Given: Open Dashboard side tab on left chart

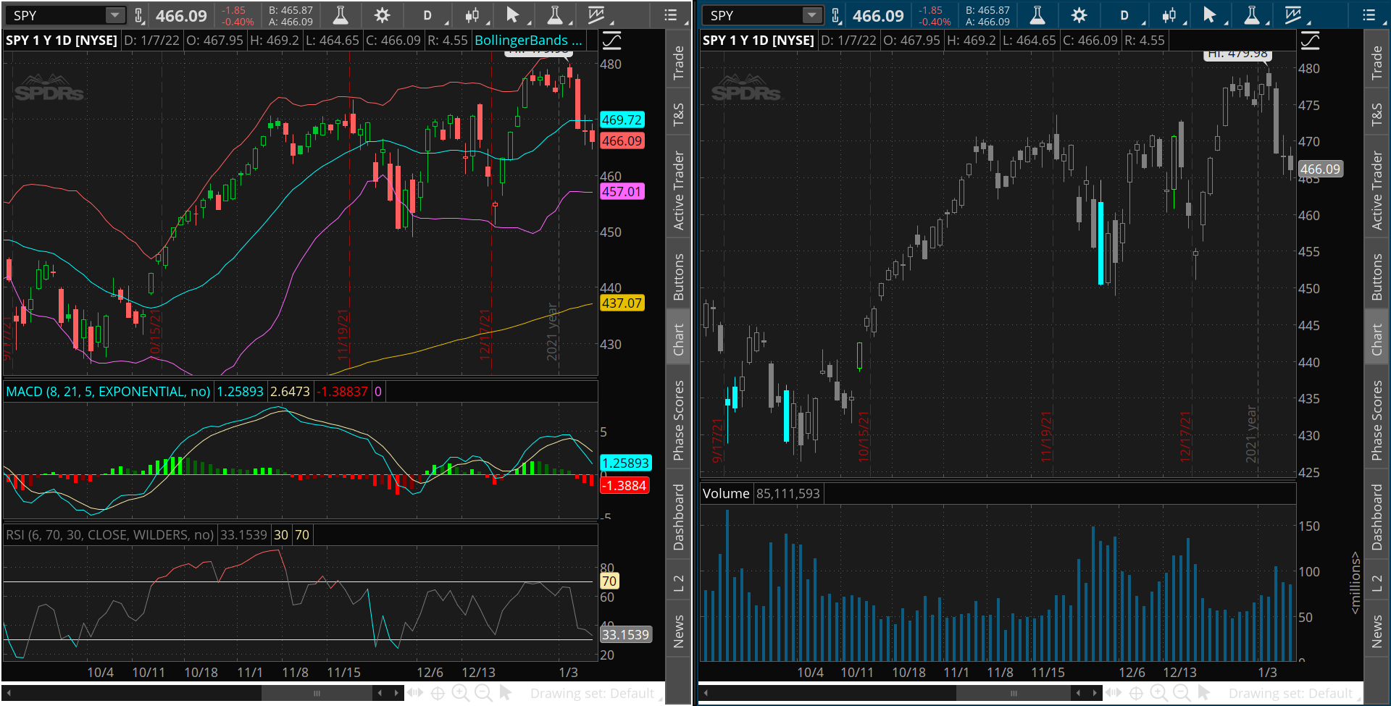Looking at the screenshot, I should (678, 517).
